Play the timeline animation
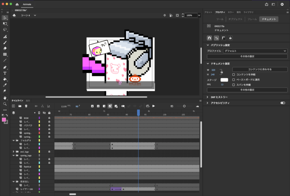The height and width of the screenshot is (196, 290). (x=154, y=106)
